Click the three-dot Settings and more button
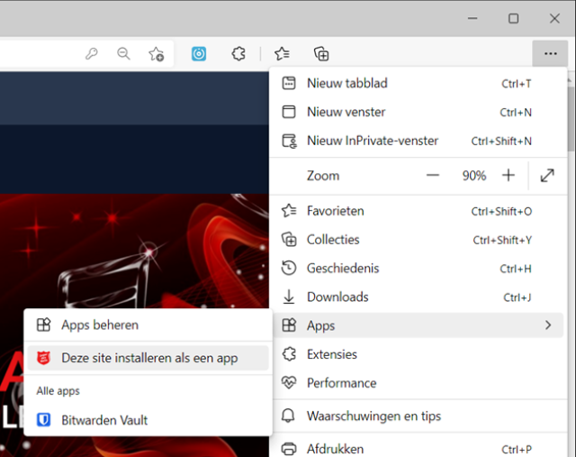Viewport: 576px width, 457px height. pos(550,54)
